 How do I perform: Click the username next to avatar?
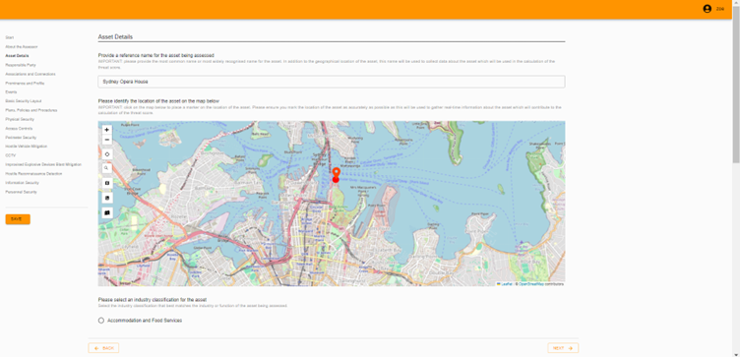tap(720, 9)
